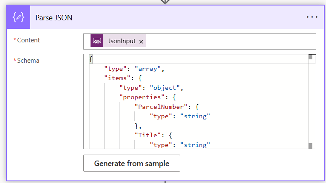The image size is (326, 183).
Task: Click the schema scrollbar up arrow
Action: point(311,57)
